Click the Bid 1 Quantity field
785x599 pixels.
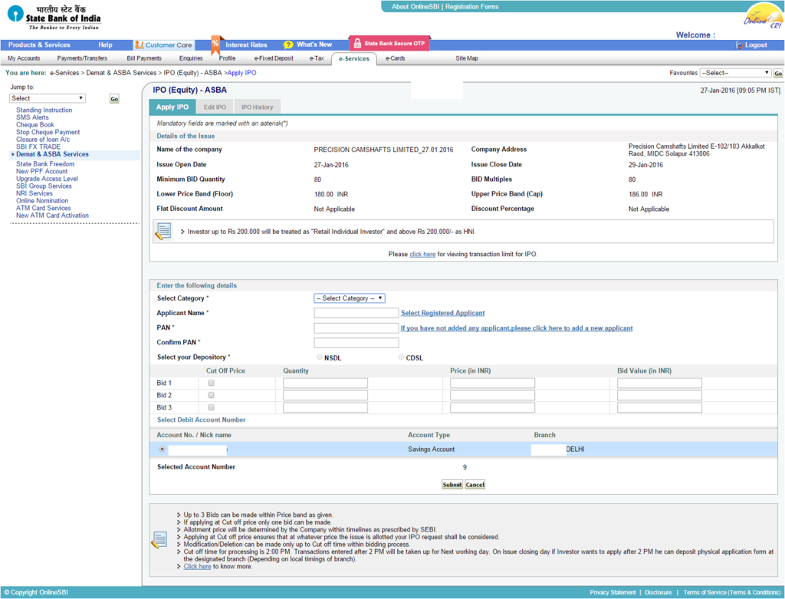tap(325, 383)
